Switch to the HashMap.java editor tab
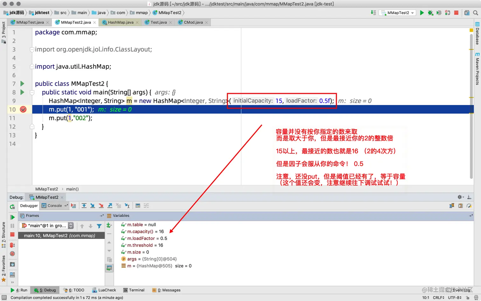Viewport: 481px width, 301px height. 120,22
